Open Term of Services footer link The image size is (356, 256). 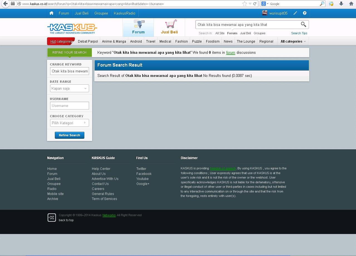[x=104, y=199]
